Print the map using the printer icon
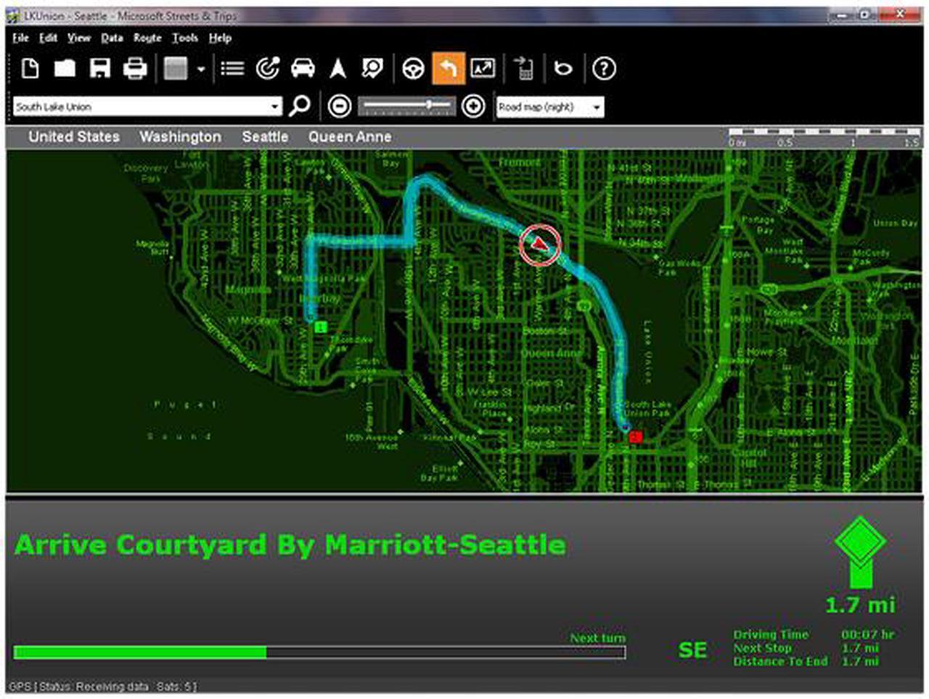The width and height of the screenshot is (929, 699). (x=135, y=68)
